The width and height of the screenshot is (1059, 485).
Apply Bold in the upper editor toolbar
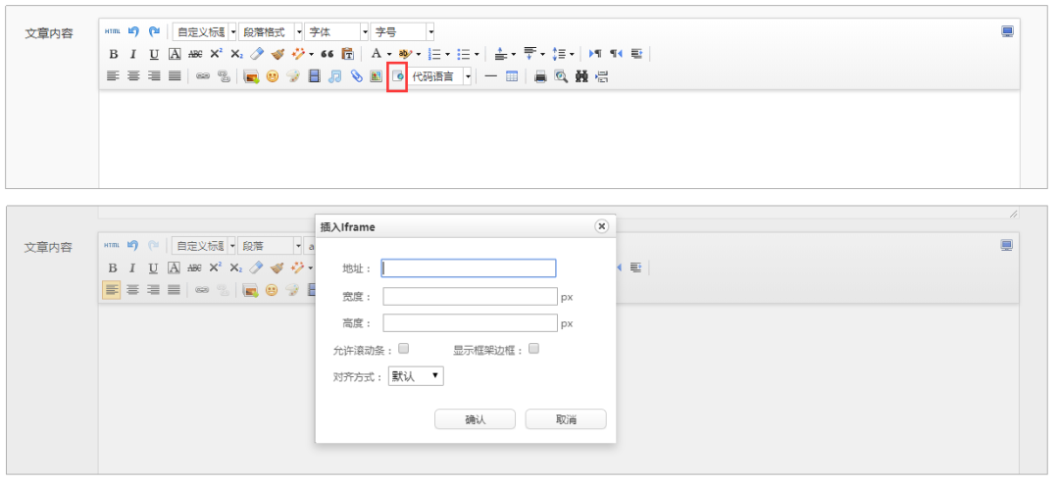click(113, 54)
